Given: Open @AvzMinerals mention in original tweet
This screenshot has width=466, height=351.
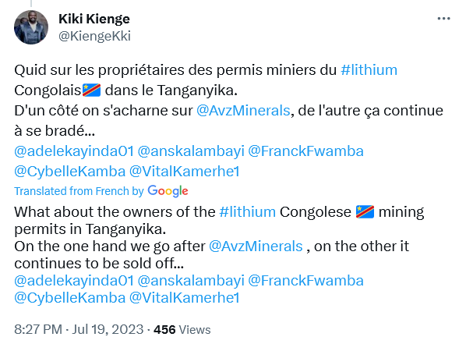Looking at the screenshot, I should (243, 110).
